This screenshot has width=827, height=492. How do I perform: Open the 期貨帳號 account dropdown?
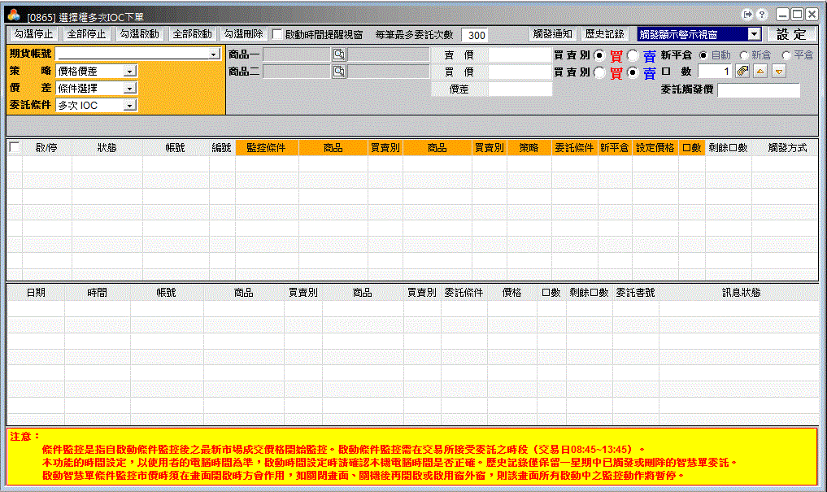(215, 54)
